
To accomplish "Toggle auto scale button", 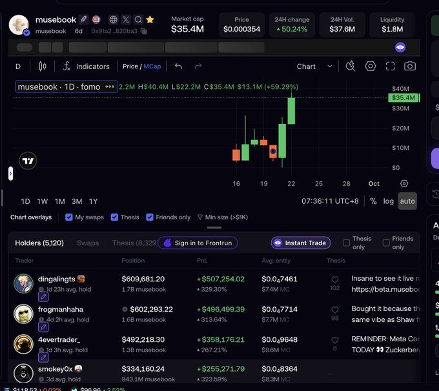I will point(407,201).
